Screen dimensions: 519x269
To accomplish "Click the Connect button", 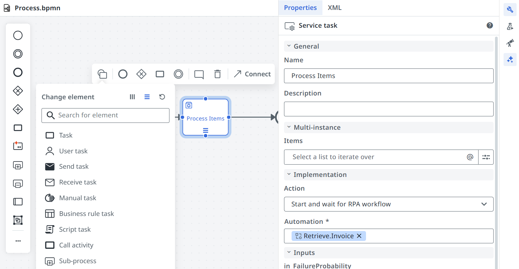I will pos(252,74).
